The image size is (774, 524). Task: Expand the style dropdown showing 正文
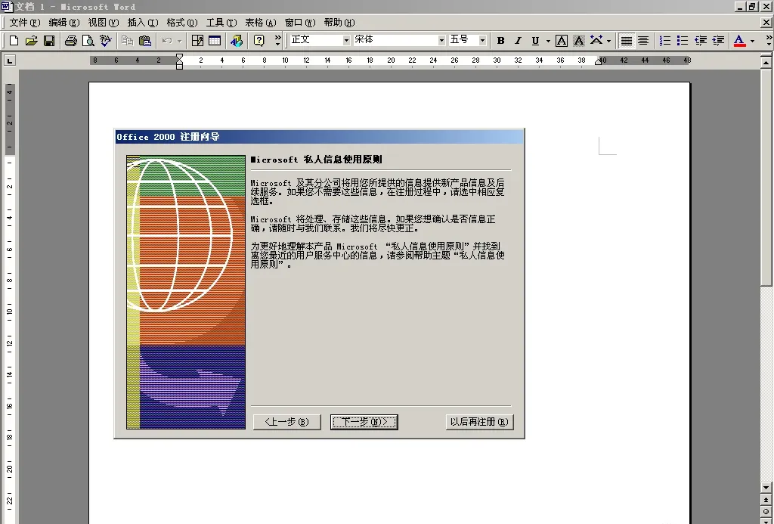[346, 40]
